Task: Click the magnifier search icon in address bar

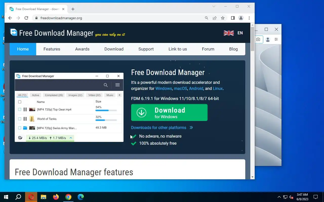Action: (x=207, y=18)
